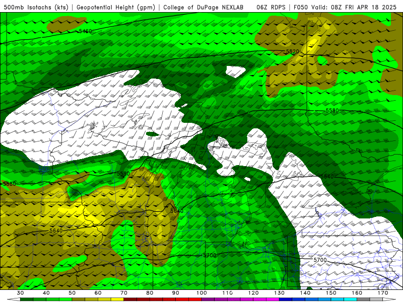Click the dark navy blue legend swatch after 130
This screenshot has width=403, height=302.
click(286, 299)
